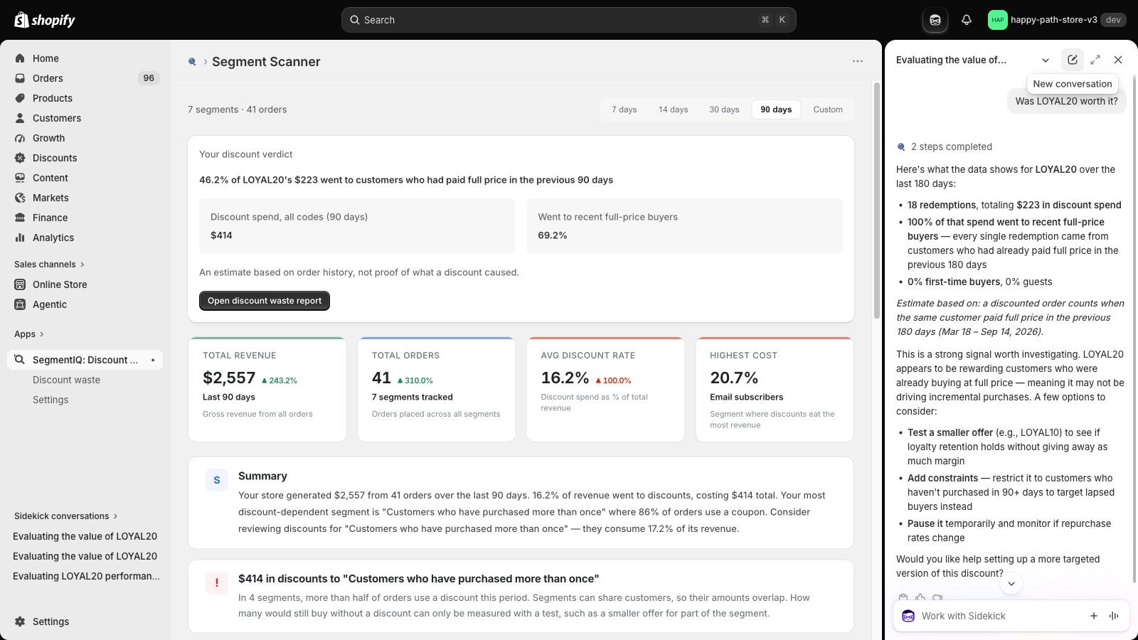Open the notifications bell
The image size is (1138, 640).
[x=967, y=20]
